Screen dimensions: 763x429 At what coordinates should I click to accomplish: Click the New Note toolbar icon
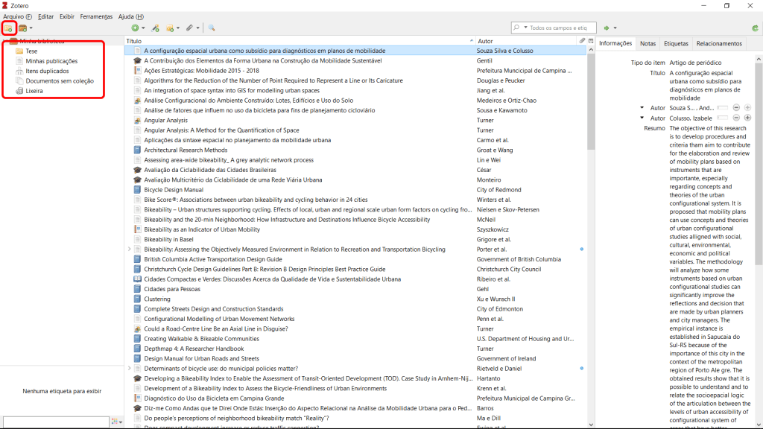(171, 28)
